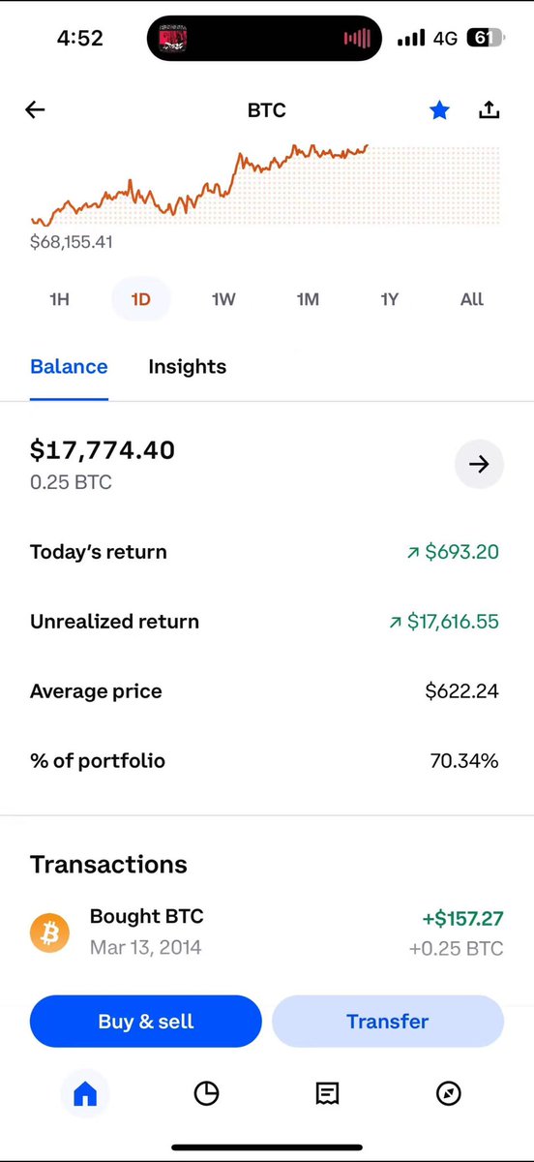534x1162 pixels.
Task: Tap the orange Bitcoin logo icon
Action: pos(49,933)
